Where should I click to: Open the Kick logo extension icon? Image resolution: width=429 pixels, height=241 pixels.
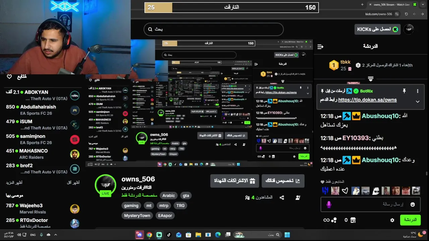coord(415,4)
